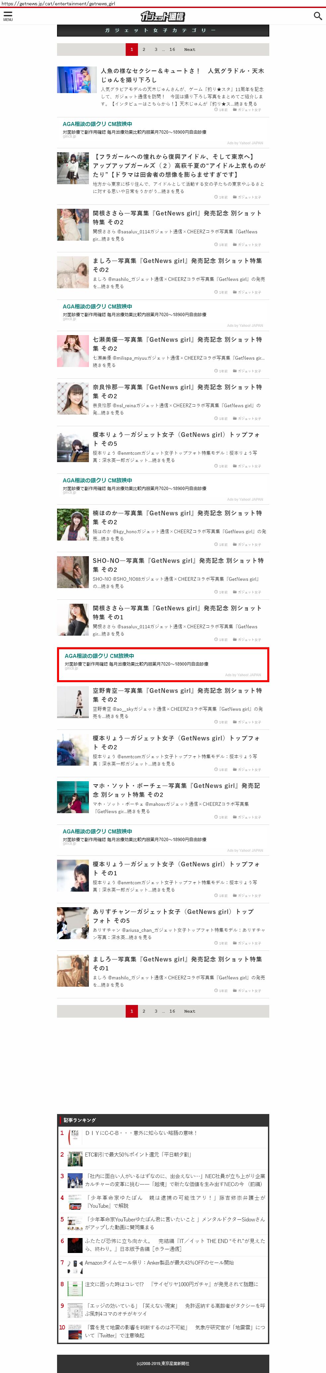Viewport: 326px width, 1373px height.
Task: Open page 16 in bottom pagination
Action: pyautogui.click(x=172, y=1011)
